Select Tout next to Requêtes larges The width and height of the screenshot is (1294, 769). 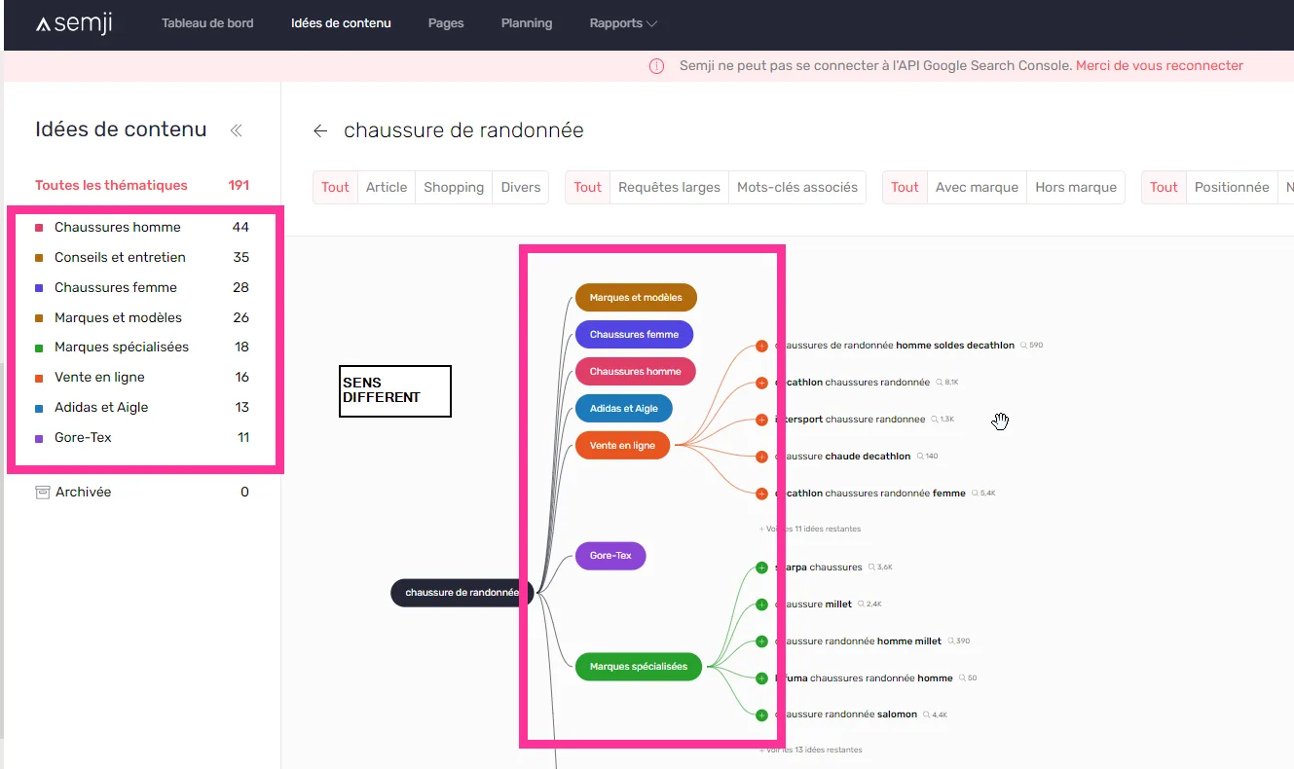(x=587, y=187)
